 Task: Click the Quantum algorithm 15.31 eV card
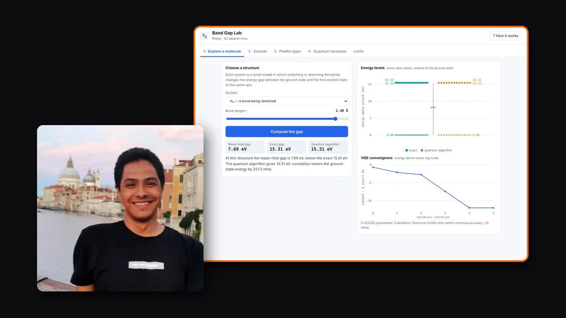click(328, 147)
